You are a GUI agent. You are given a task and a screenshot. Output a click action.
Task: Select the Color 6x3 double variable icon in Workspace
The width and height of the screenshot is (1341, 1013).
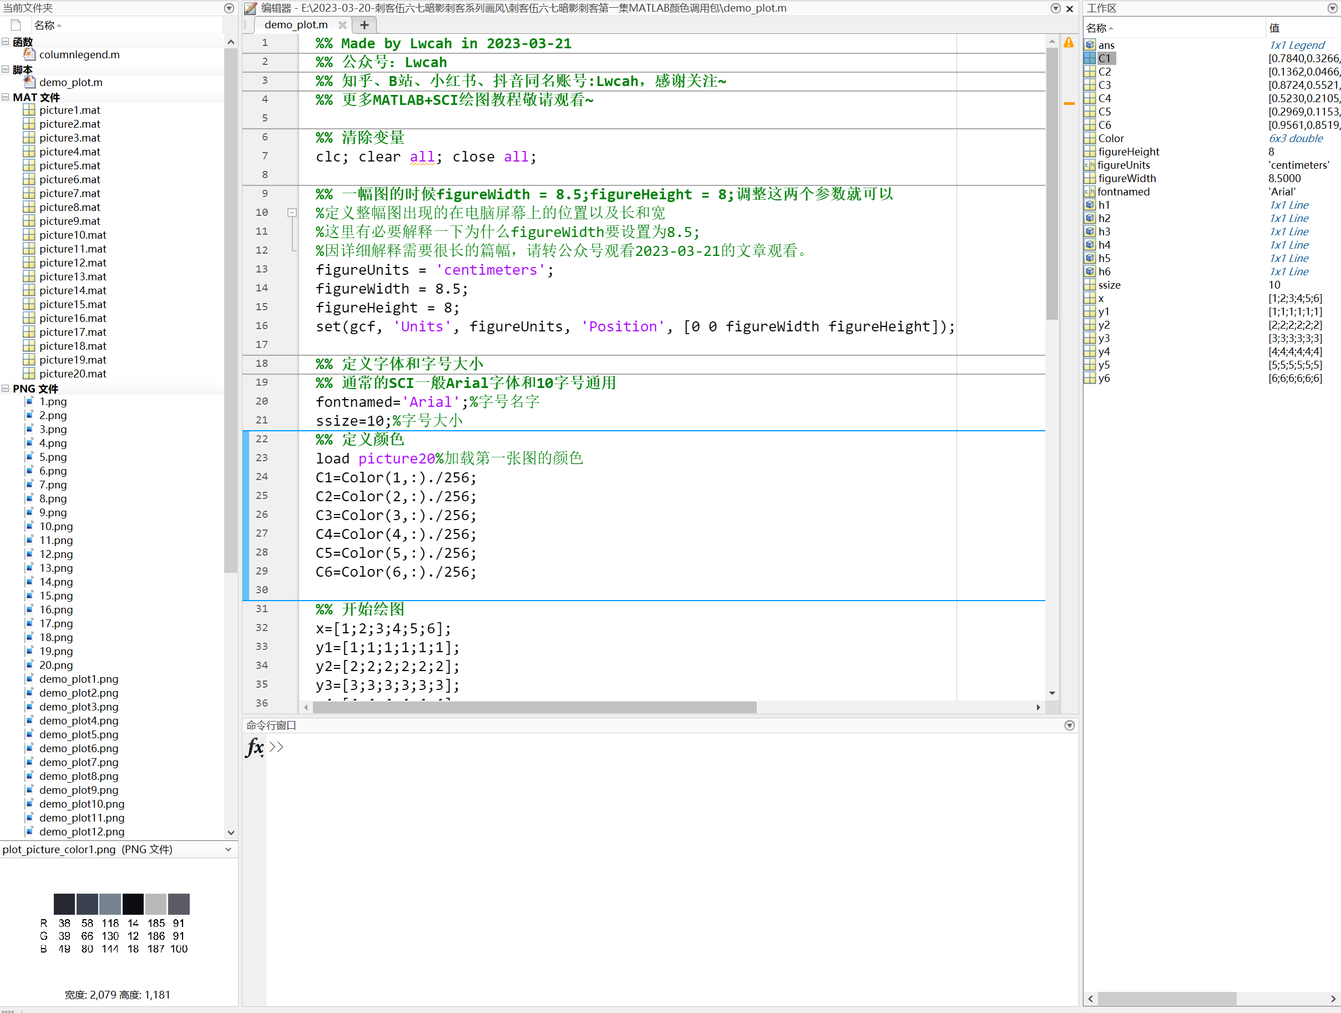1090,138
